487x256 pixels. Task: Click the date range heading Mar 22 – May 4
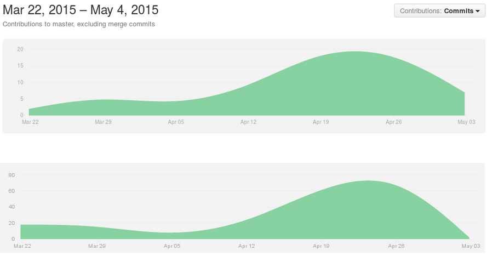tap(81, 10)
